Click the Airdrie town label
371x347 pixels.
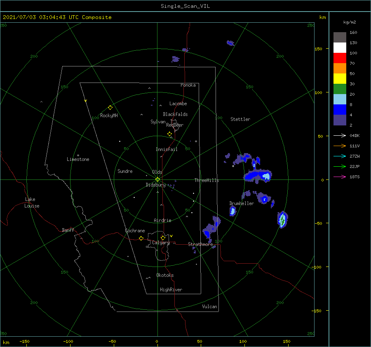[x=162, y=220]
